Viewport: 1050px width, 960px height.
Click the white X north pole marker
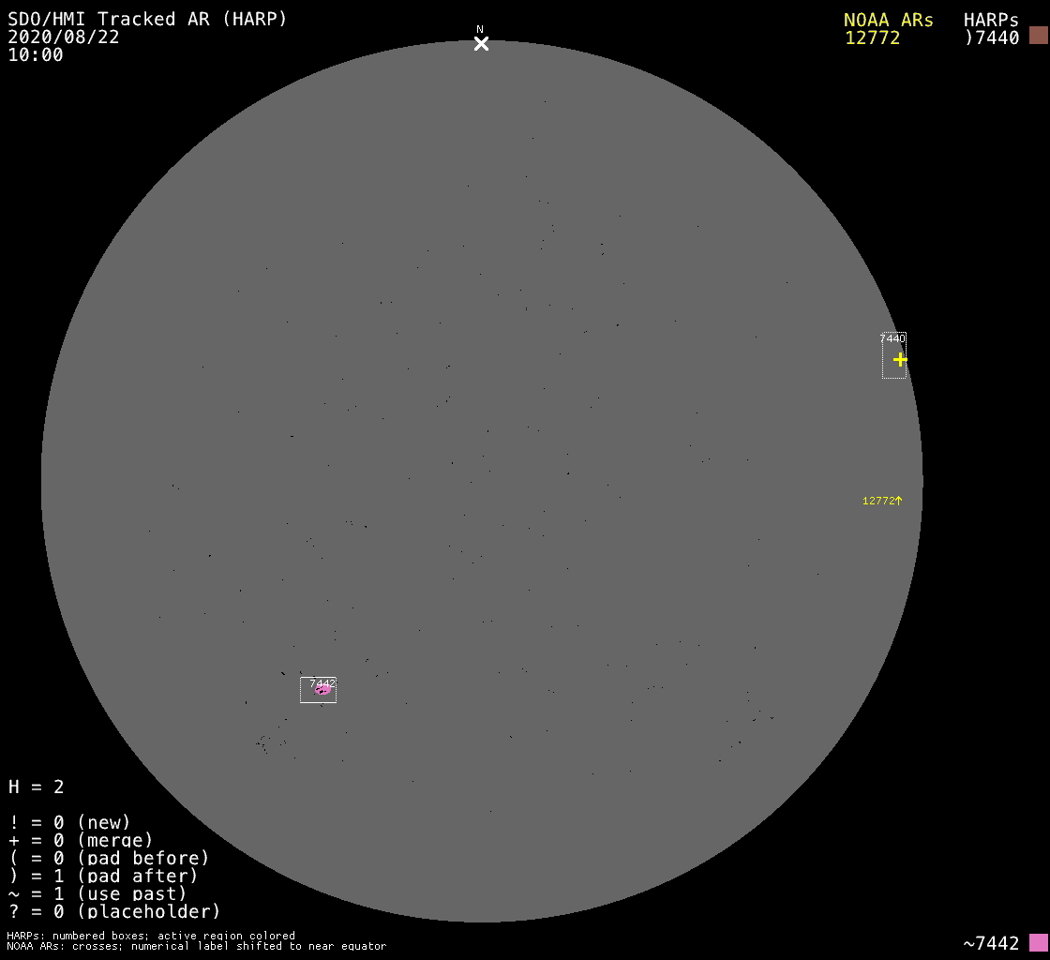click(x=481, y=43)
